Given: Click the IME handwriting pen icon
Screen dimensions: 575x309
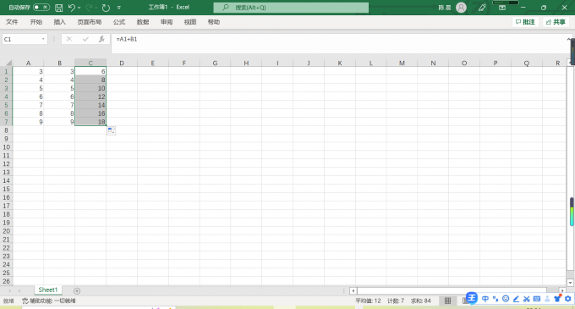Looking at the screenshot, I should point(516,299).
